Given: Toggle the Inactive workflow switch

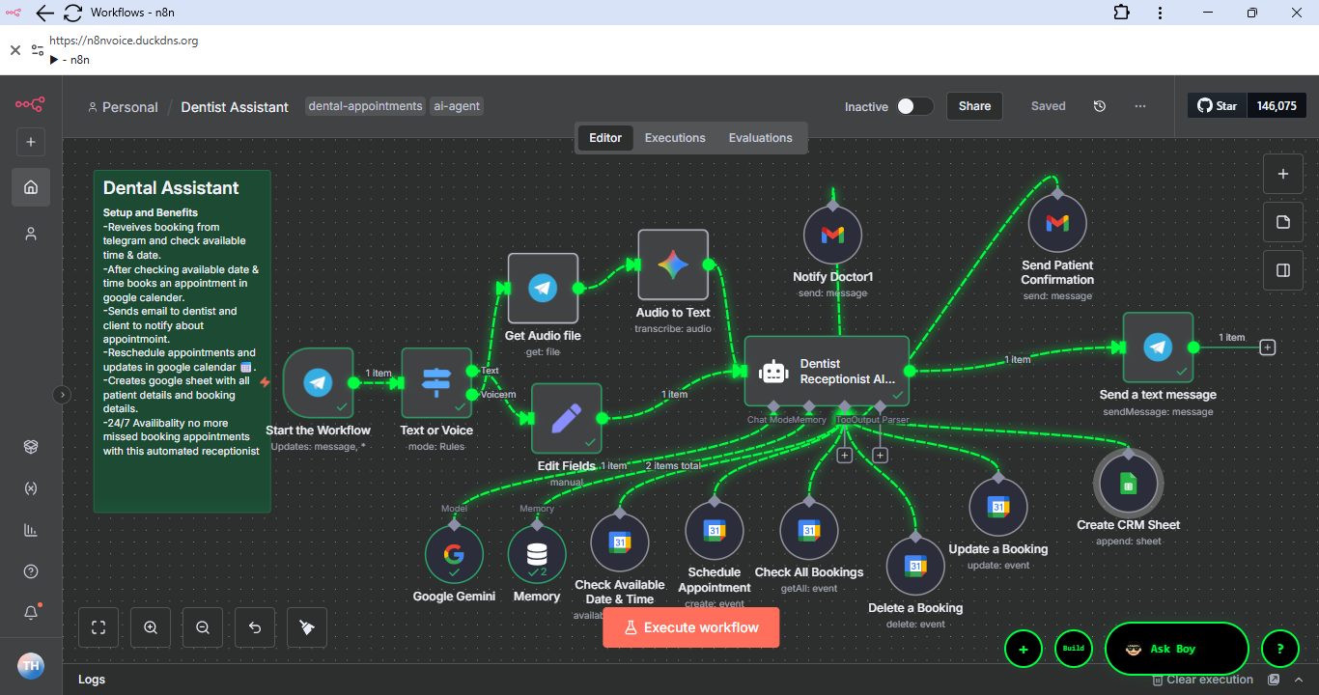Looking at the screenshot, I should (914, 106).
